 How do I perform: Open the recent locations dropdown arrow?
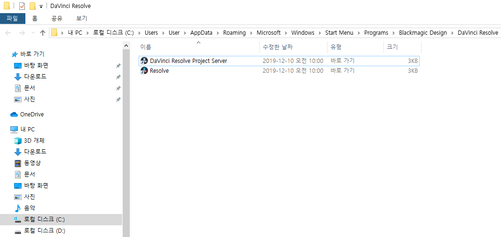[33, 33]
